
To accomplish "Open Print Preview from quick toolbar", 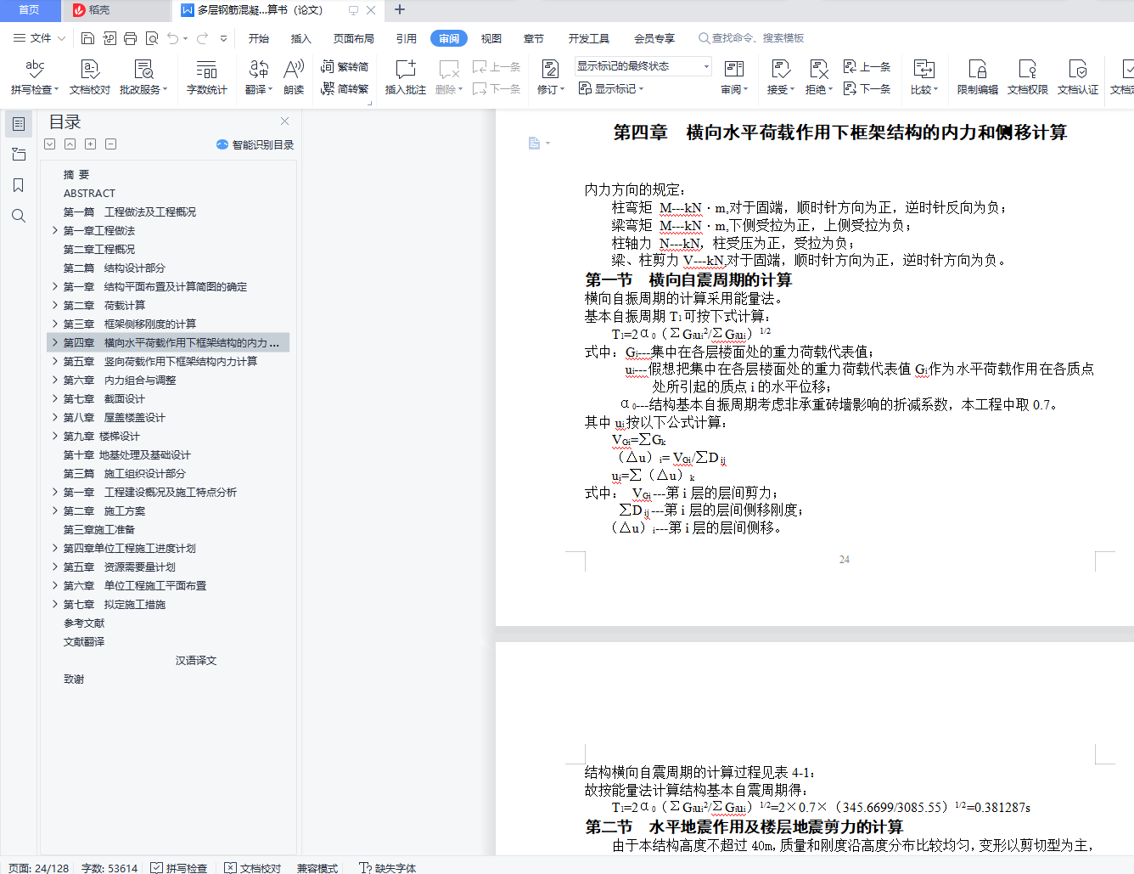I will point(152,38).
